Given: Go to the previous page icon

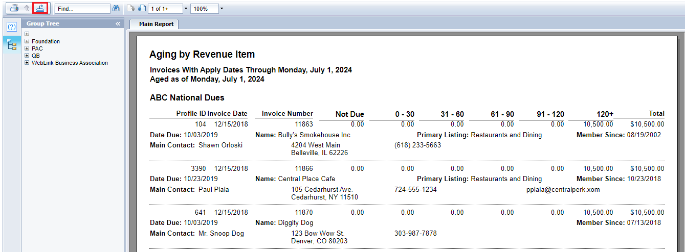Looking at the screenshot, I should 131,9.
